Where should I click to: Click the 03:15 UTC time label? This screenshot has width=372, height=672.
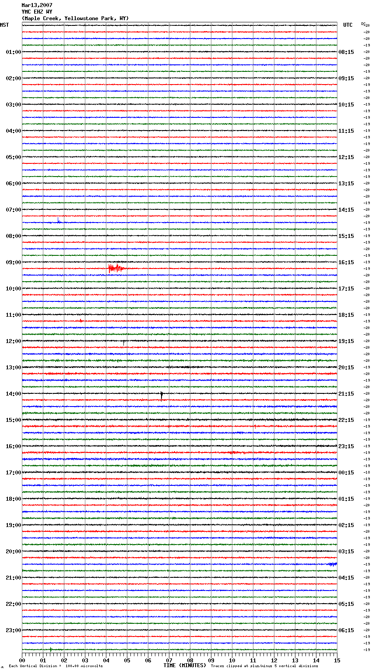coord(346,552)
